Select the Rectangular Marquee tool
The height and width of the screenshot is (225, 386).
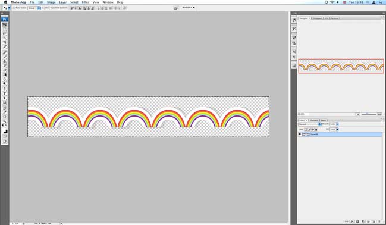5,29
